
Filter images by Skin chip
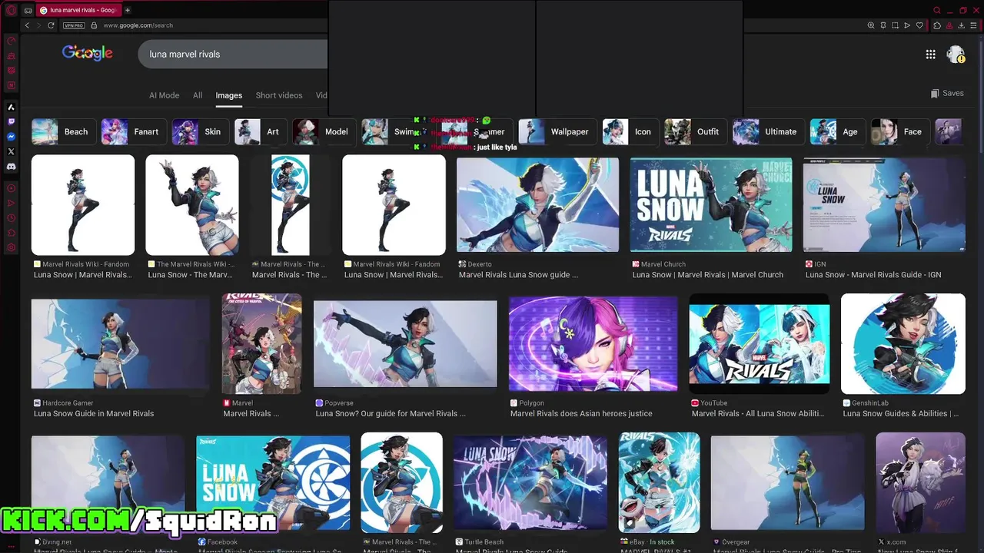click(x=200, y=131)
